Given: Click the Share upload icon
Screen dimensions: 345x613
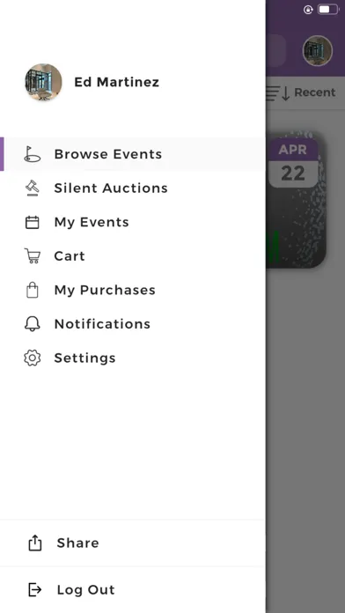Looking at the screenshot, I should click(35, 543).
